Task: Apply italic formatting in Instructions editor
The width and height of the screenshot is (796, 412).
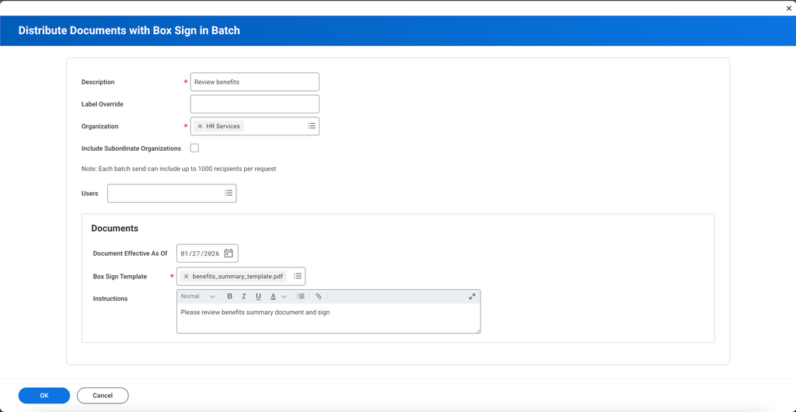Action: (x=244, y=296)
